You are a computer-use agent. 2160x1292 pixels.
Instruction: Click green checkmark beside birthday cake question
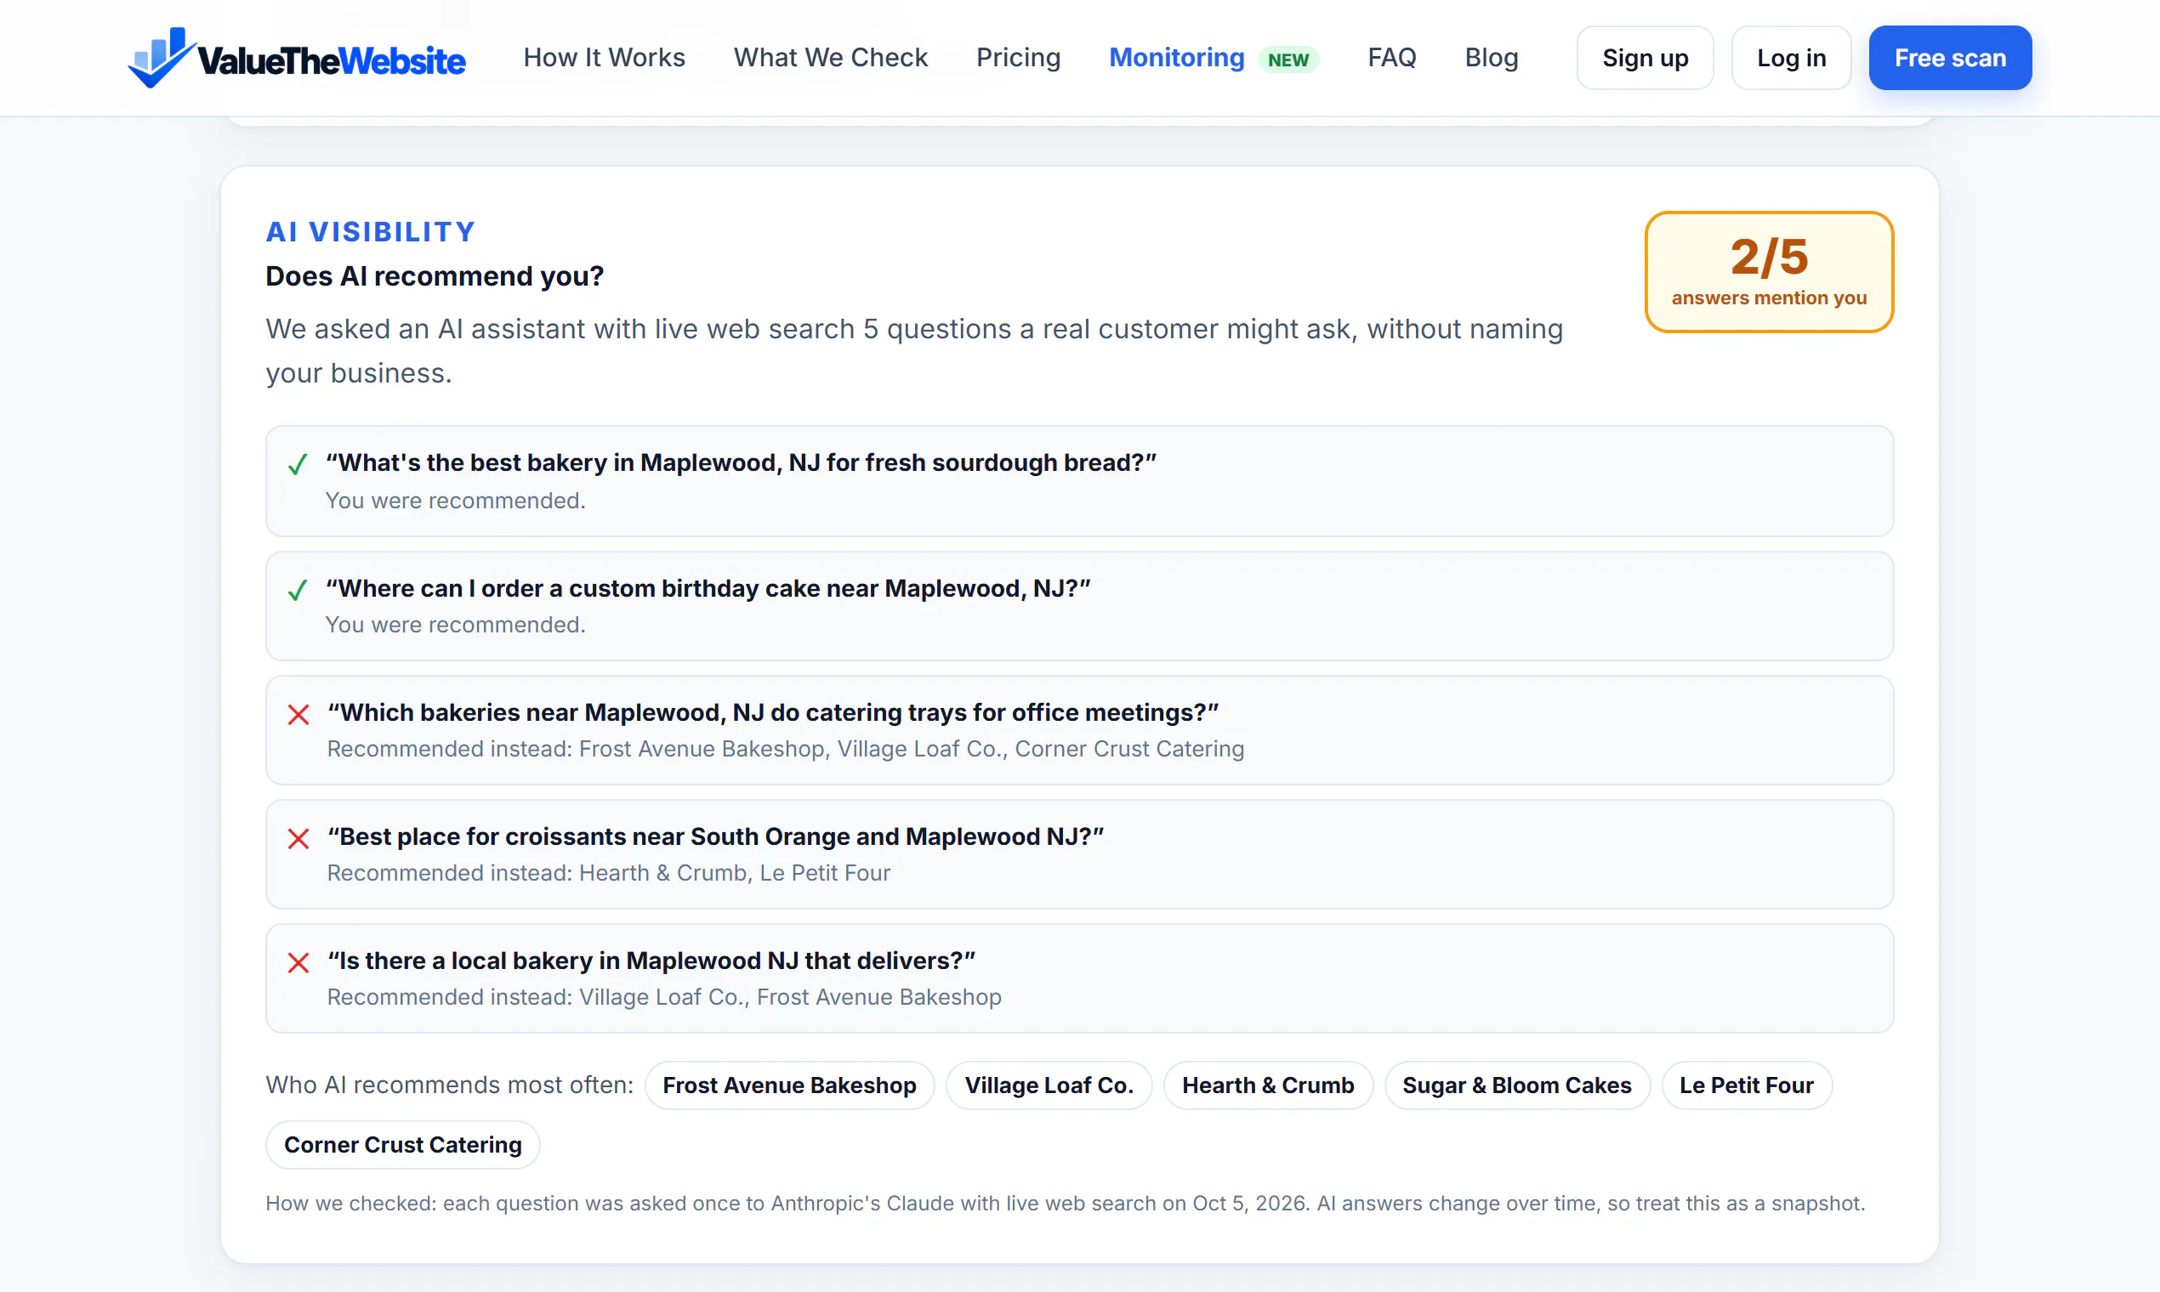[x=298, y=590]
